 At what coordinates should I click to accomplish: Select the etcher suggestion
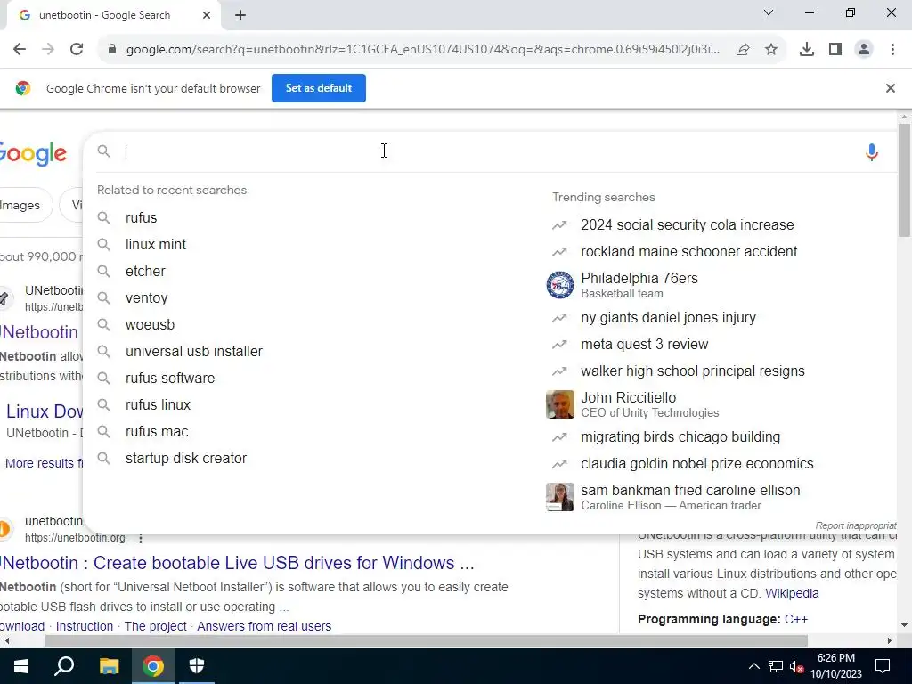(145, 271)
